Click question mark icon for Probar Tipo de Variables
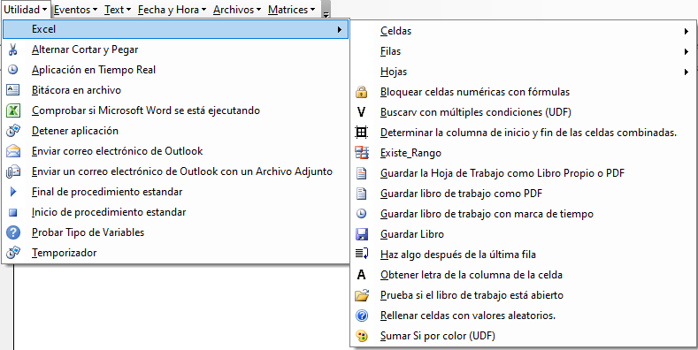698x350 pixels. pyautogui.click(x=13, y=232)
